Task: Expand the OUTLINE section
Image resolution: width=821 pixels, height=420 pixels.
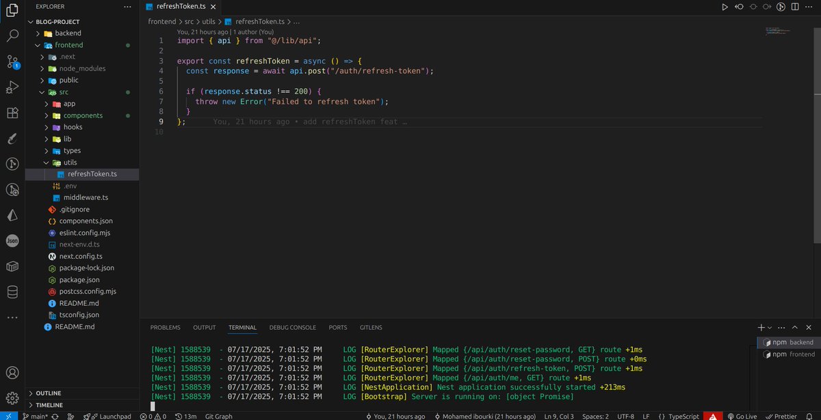Action: (82, 393)
